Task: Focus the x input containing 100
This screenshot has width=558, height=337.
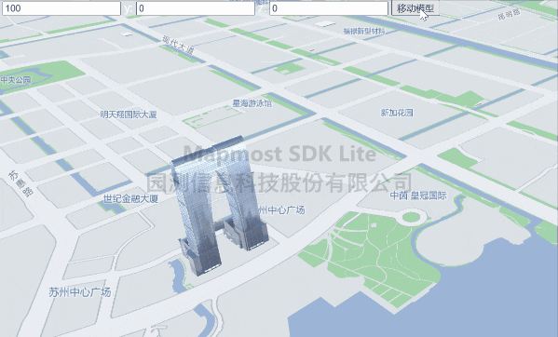Action: tap(61, 8)
